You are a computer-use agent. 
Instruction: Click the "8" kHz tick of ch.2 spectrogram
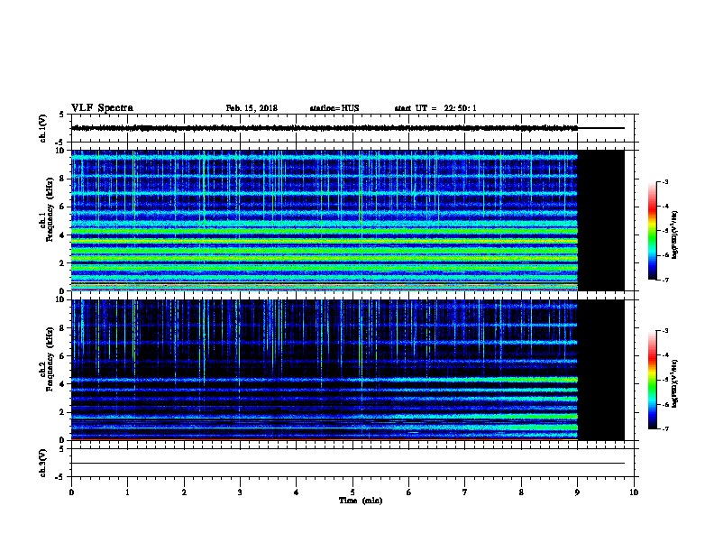point(63,328)
